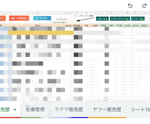Screen dimensions: 150x124
Task: Tap the undo arrow icon
Action: (130, 6)
